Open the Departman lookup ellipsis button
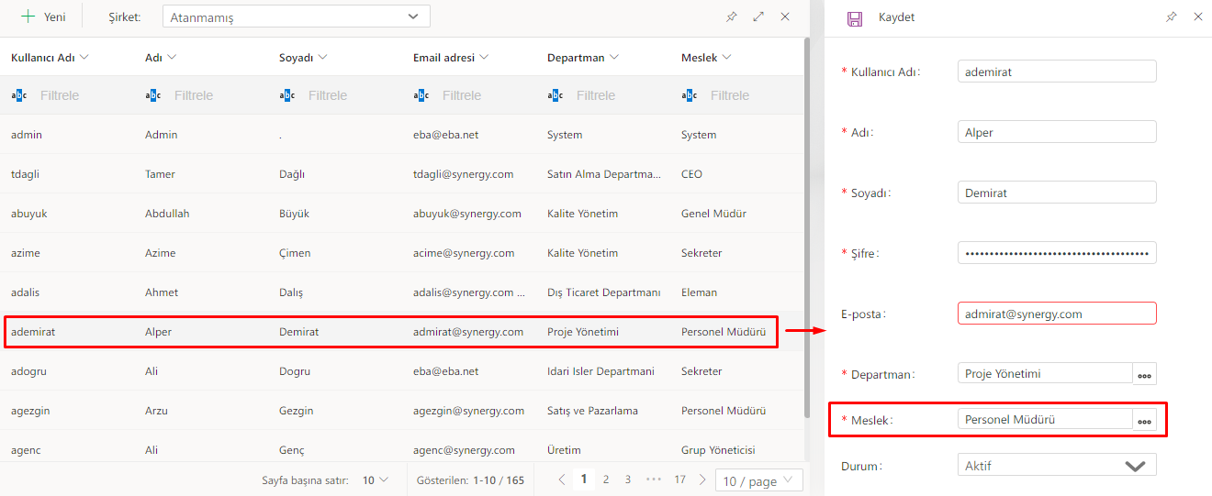Viewport: 1212px width, 496px height. (1144, 374)
